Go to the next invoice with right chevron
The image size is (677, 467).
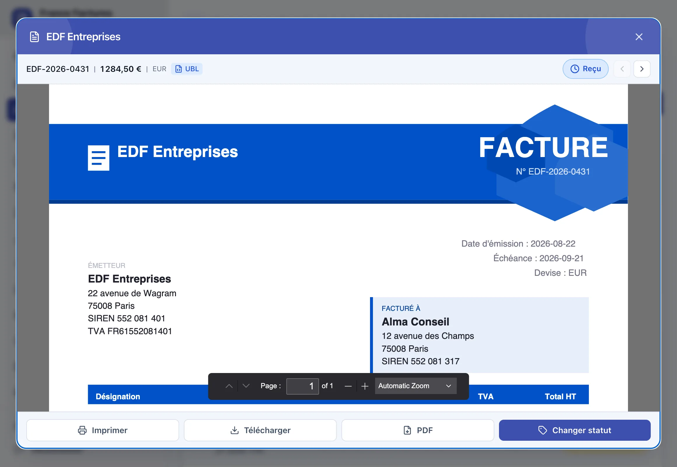(642, 69)
